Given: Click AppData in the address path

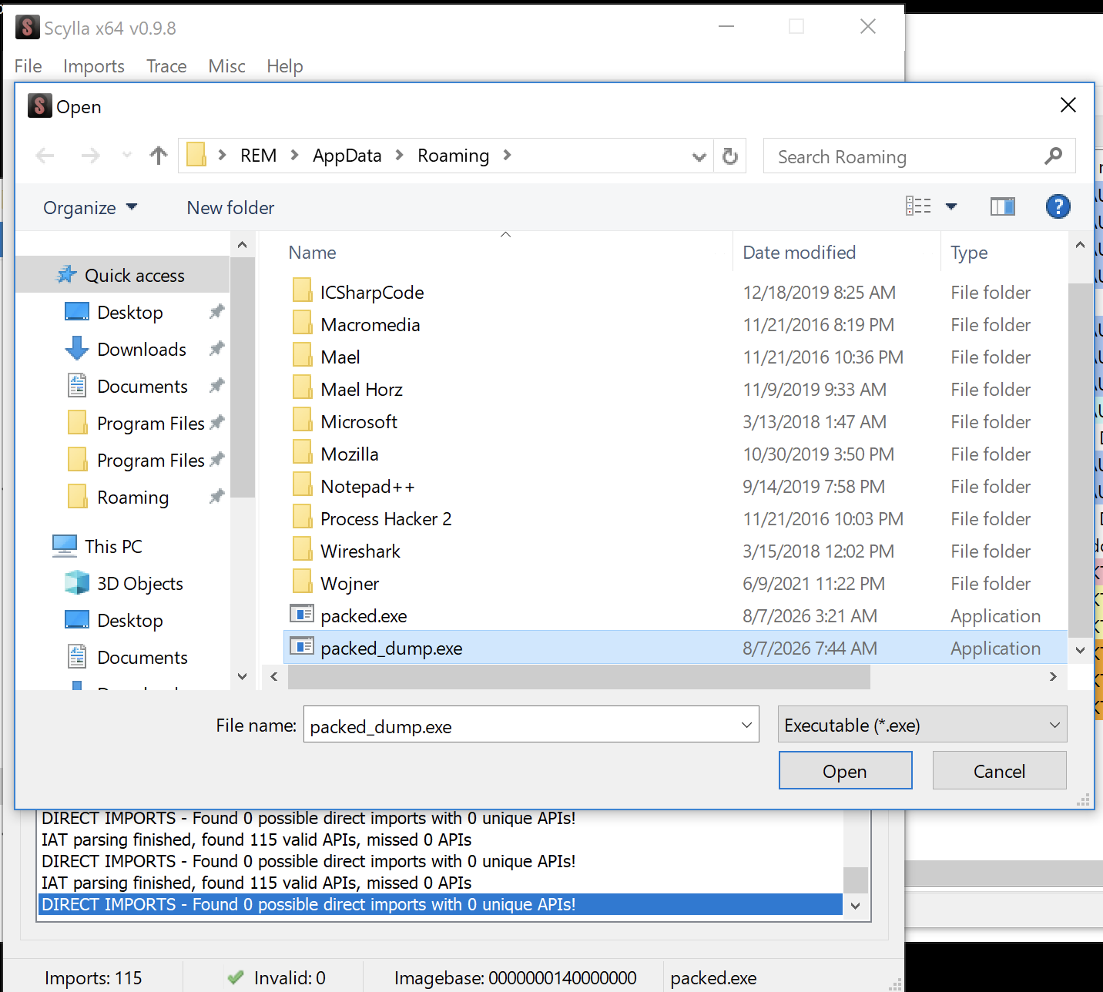Looking at the screenshot, I should point(347,156).
